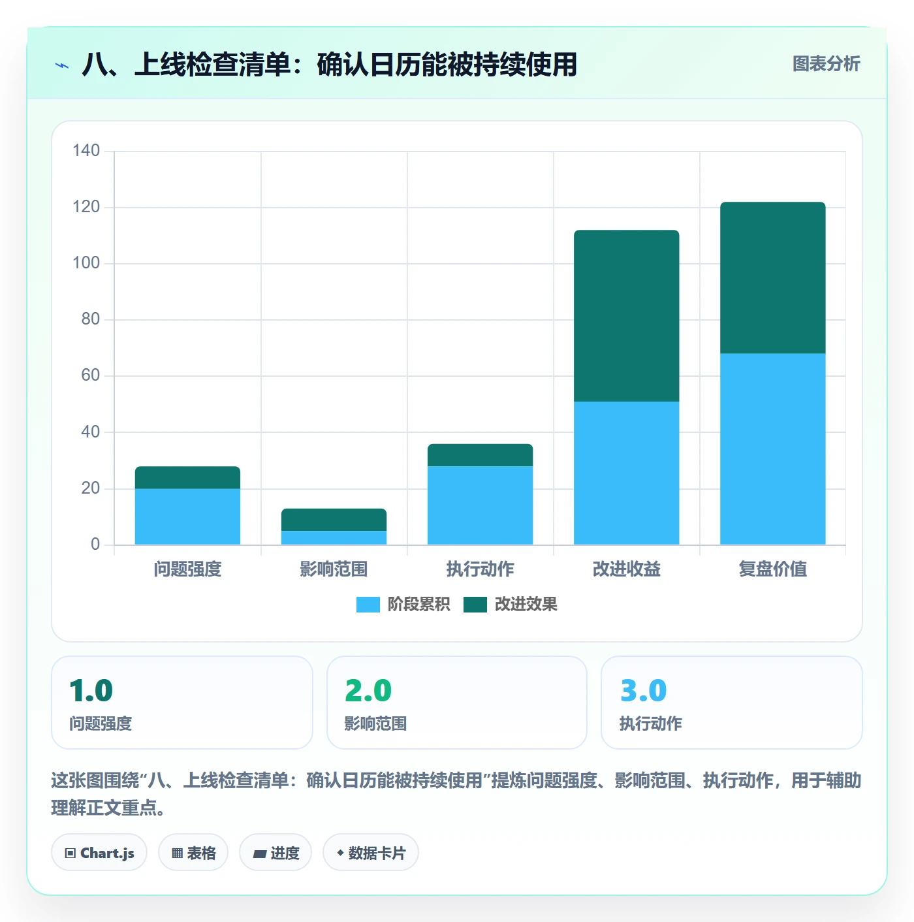This screenshot has height=922, width=914.
Task: Click the dark green 改进效果 bar for 执行动作
Action: tap(481, 455)
